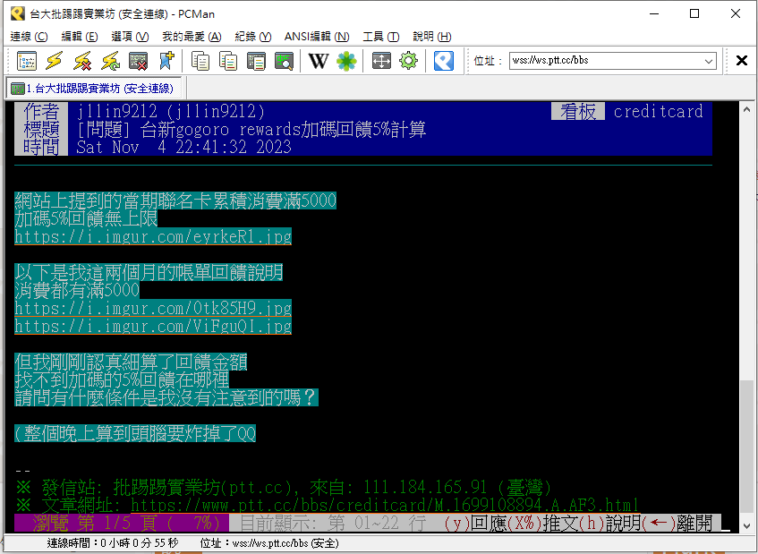
Task: Expand the address dropdown list
Action: point(709,61)
